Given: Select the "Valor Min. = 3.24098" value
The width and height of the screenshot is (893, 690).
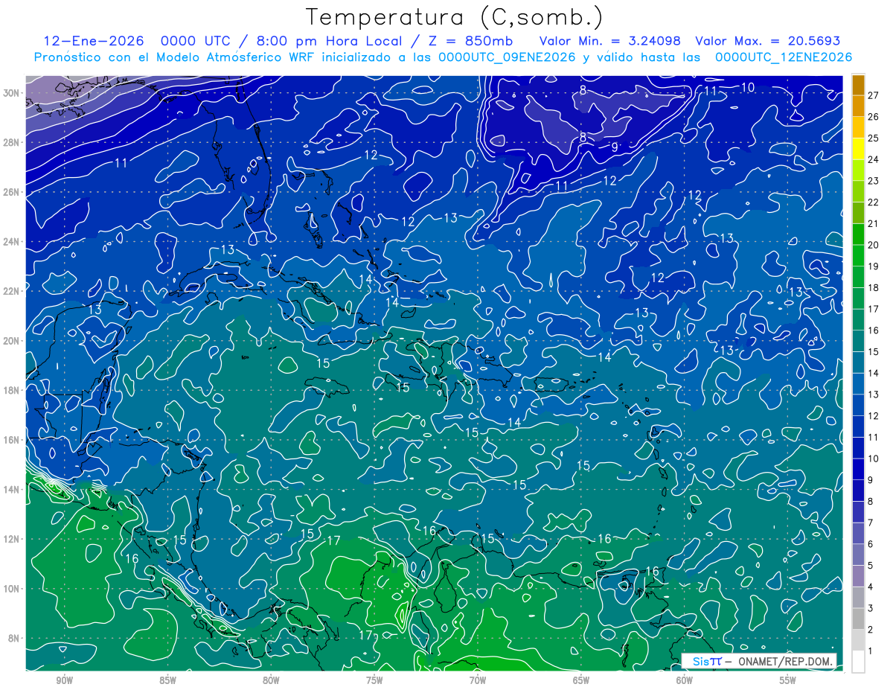Looking at the screenshot, I should 609,41.
